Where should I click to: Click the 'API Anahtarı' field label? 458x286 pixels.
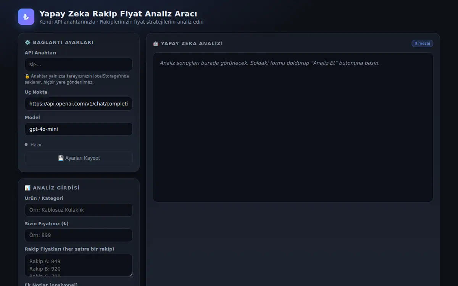click(x=40, y=53)
